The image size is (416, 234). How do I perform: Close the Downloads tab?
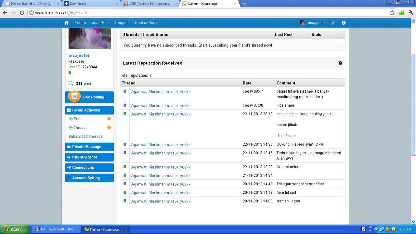click(117, 4)
